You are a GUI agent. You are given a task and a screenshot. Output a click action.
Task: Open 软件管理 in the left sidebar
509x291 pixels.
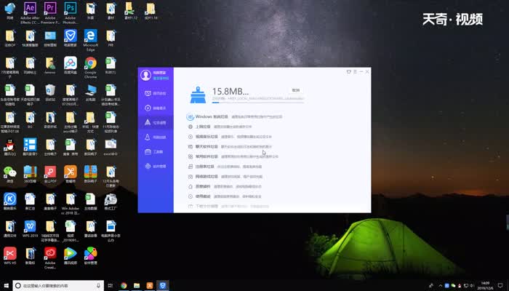click(x=156, y=167)
